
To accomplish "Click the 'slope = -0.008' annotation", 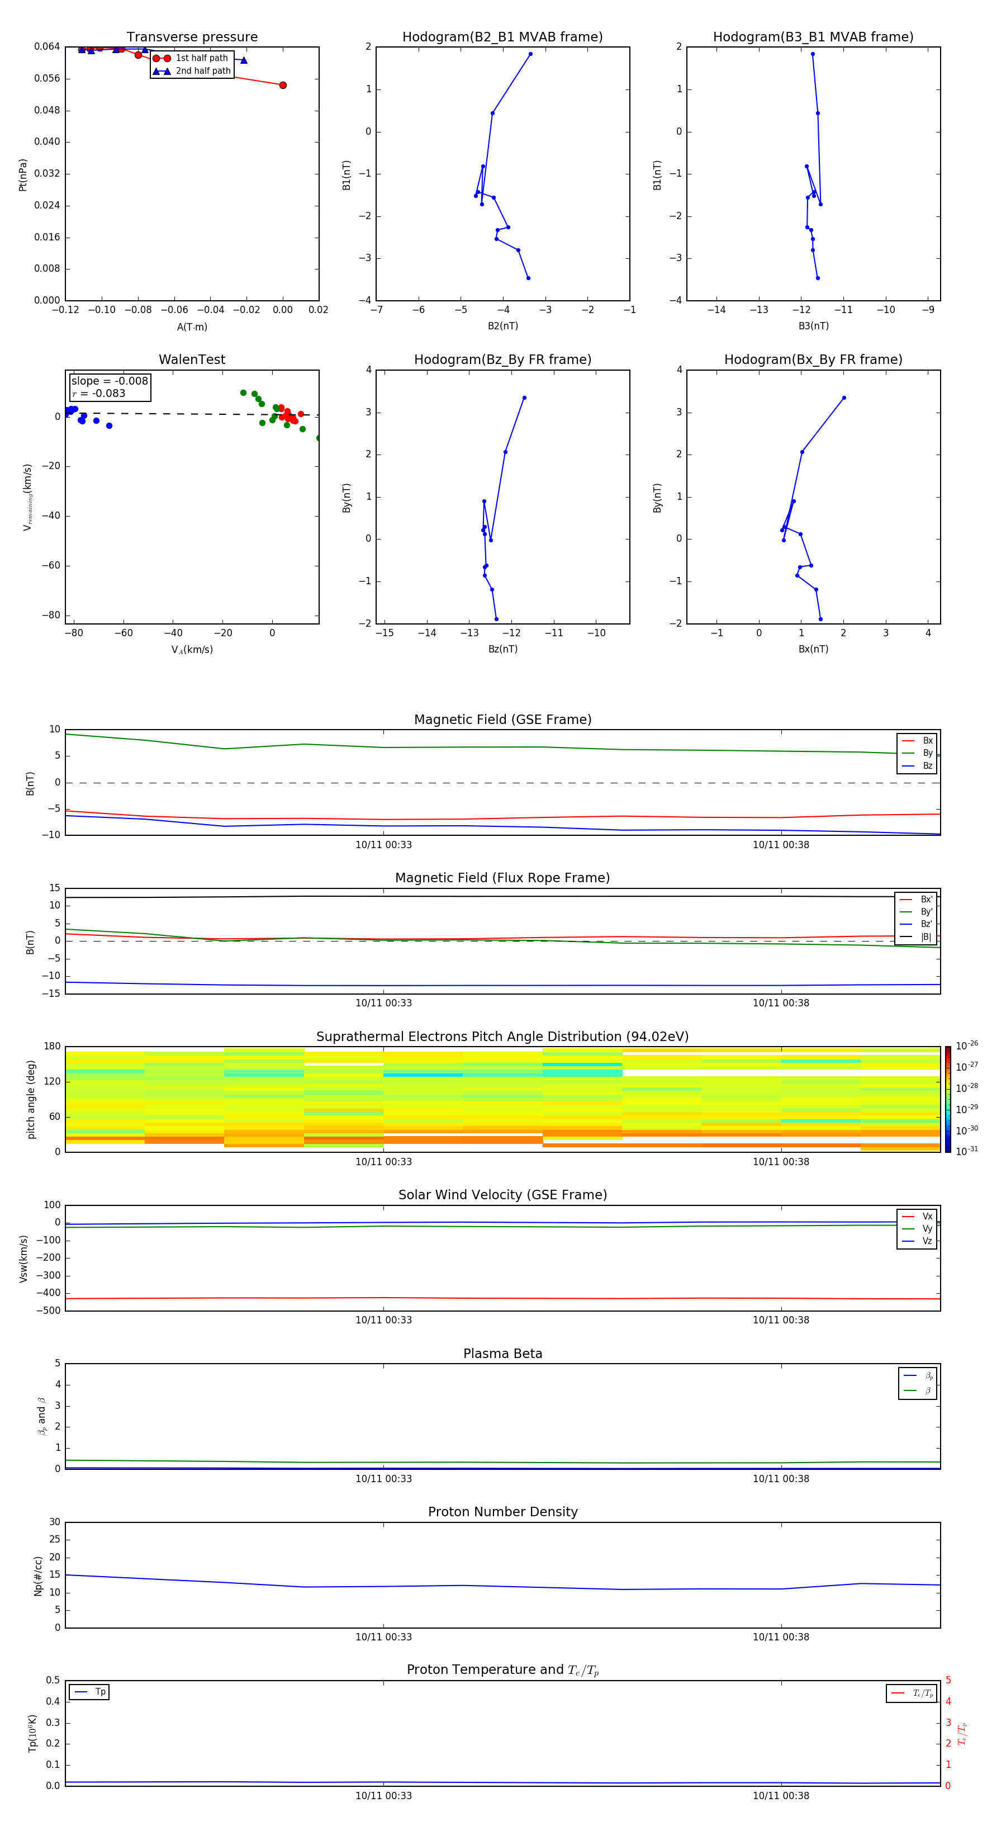I will point(110,381).
